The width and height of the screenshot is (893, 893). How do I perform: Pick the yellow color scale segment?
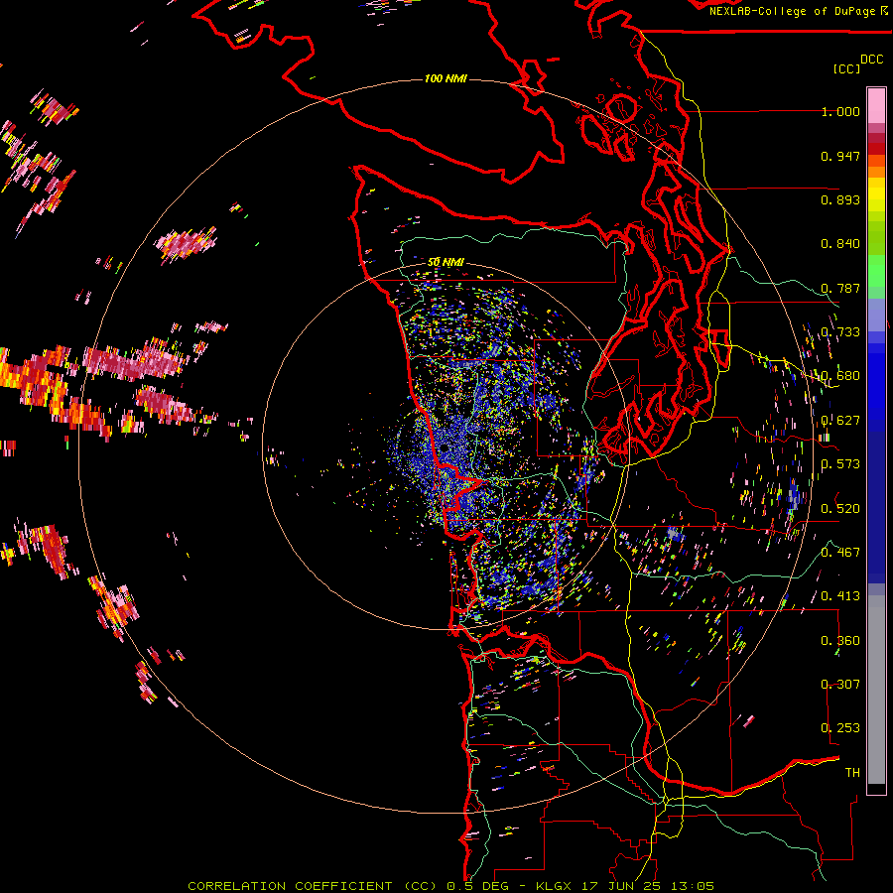coord(876,195)
